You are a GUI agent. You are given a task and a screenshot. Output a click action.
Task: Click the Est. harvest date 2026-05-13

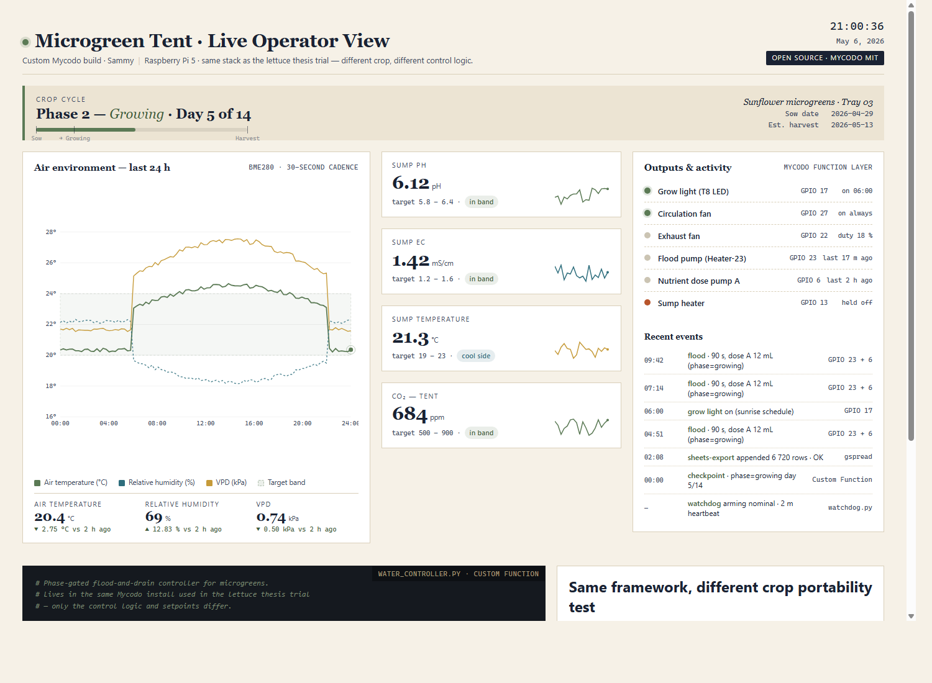click(x=852, y=125)
